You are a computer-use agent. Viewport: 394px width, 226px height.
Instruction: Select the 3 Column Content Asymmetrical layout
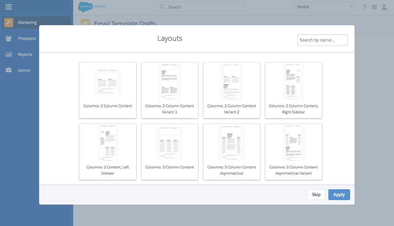[x=231, y=152]
